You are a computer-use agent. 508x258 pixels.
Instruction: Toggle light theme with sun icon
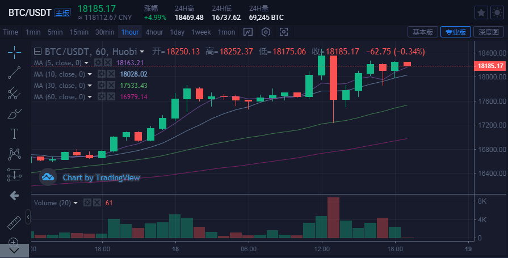tap(497, 12)
